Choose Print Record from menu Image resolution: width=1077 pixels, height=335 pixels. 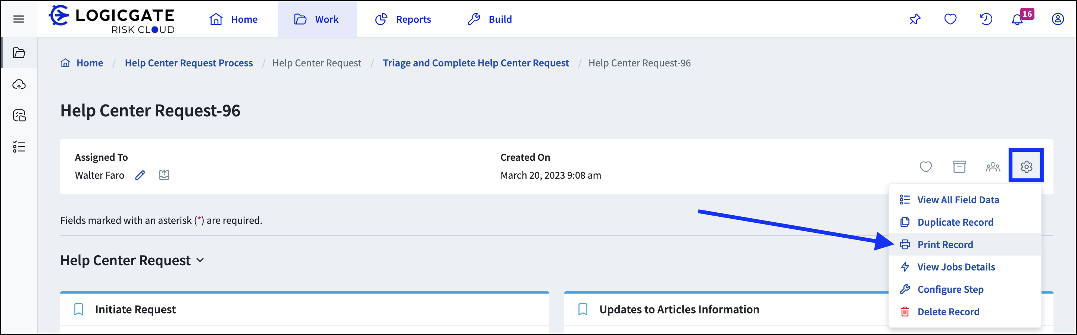(964, 244)
